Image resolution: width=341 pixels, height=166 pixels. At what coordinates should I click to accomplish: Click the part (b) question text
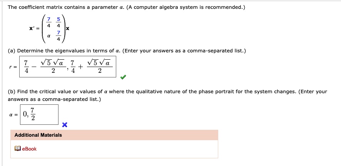[167, 95]
